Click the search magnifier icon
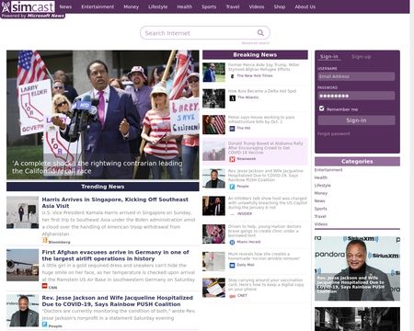The image size is (414, 331). click(260, 33)
